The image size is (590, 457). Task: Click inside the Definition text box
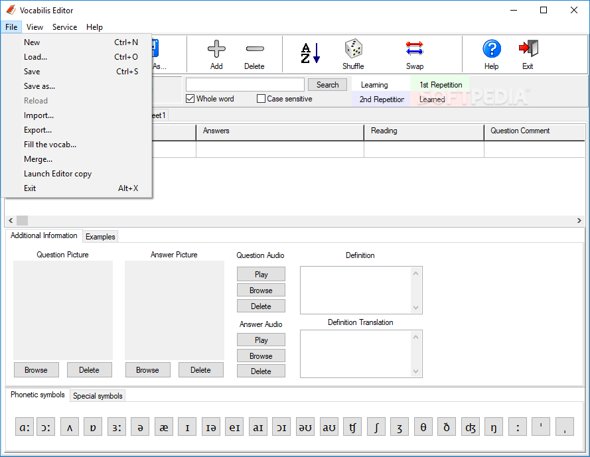point(356,290)
